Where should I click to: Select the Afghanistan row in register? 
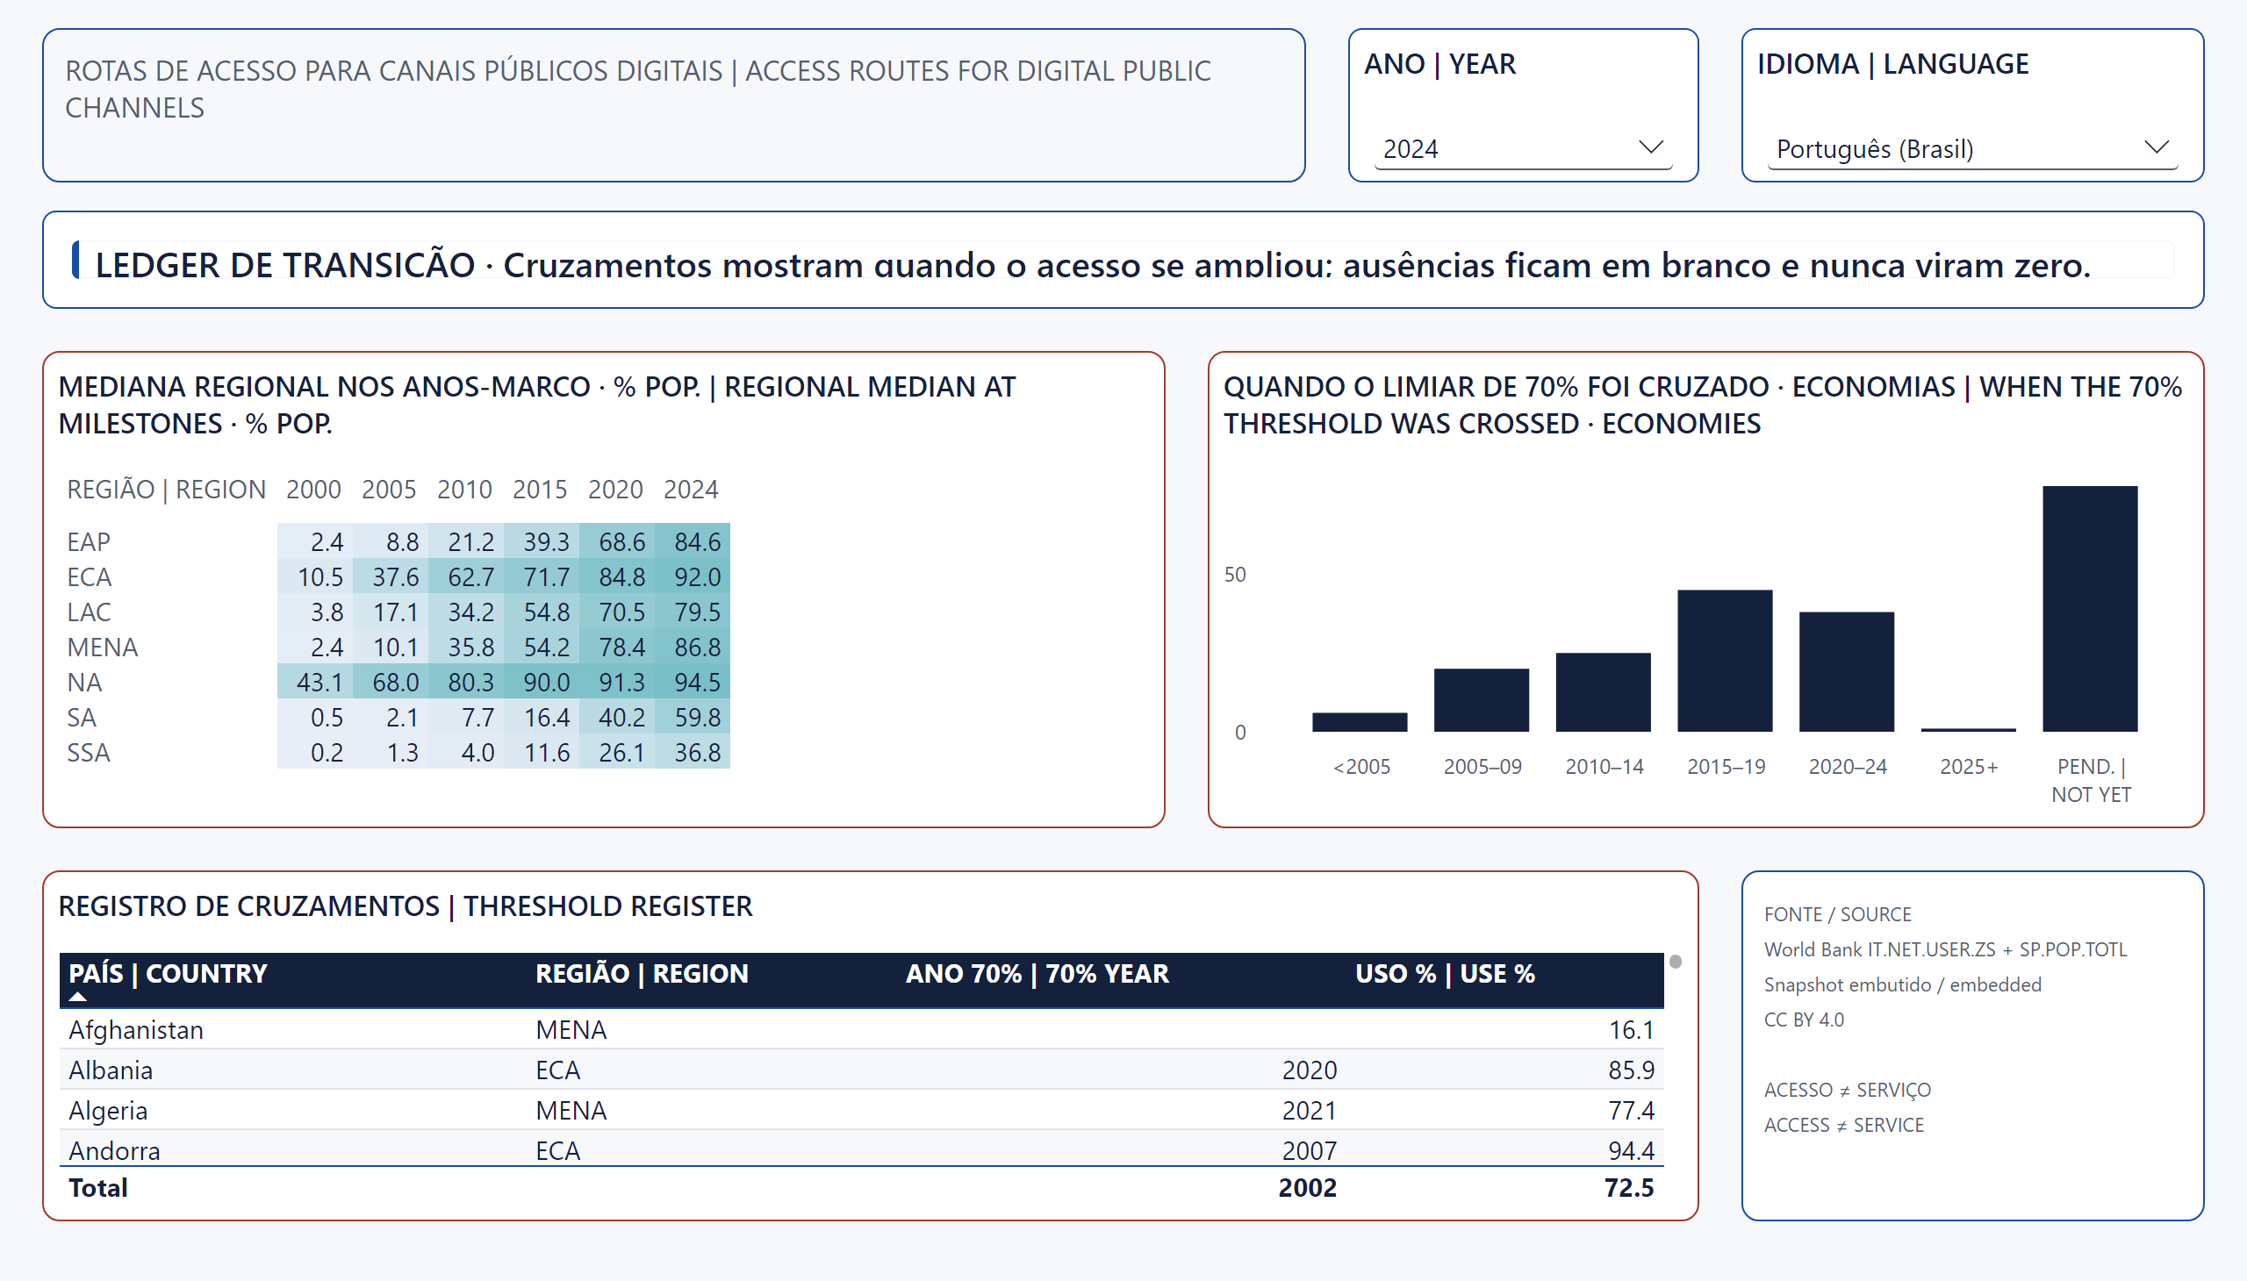[862, 1029]
